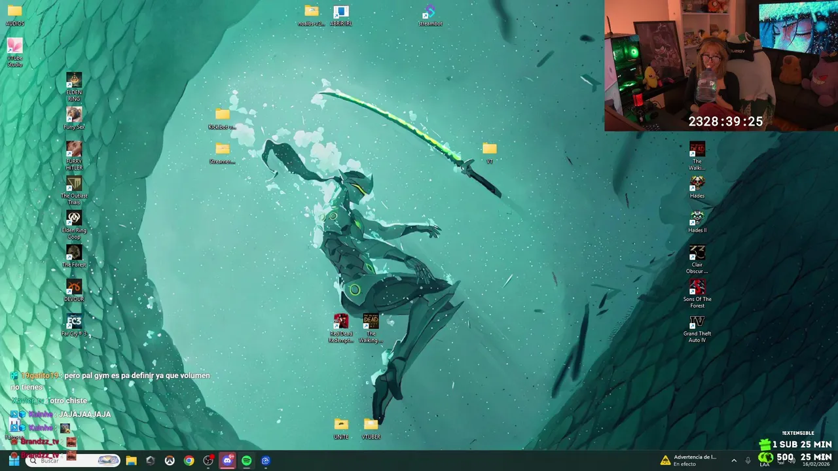Open the noalbs folder
838x471 pixels.
(x=312, y=15)
